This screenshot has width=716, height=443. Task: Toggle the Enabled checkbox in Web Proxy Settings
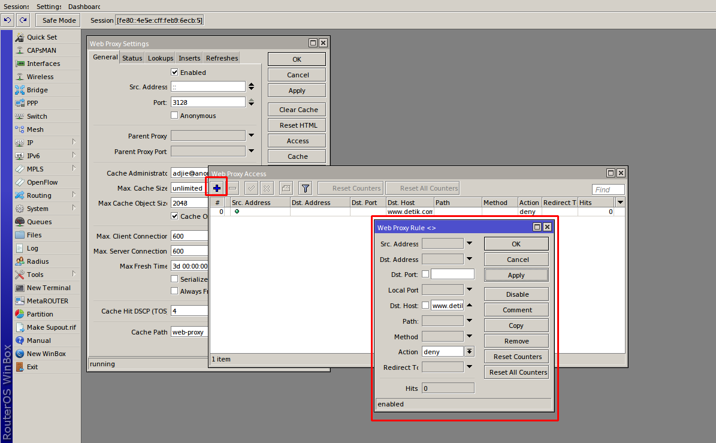click(174, 72)
